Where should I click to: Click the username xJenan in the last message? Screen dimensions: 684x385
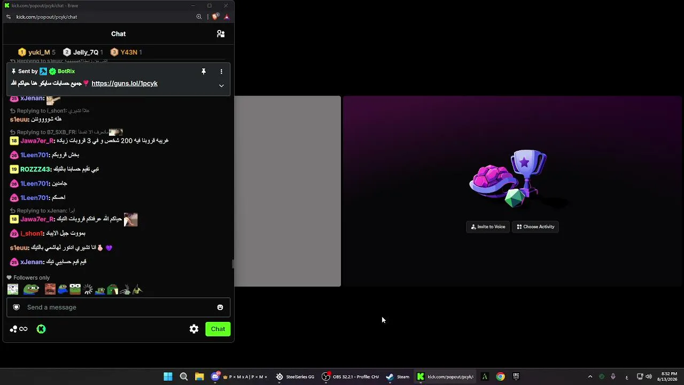click(x=32, y=262)
